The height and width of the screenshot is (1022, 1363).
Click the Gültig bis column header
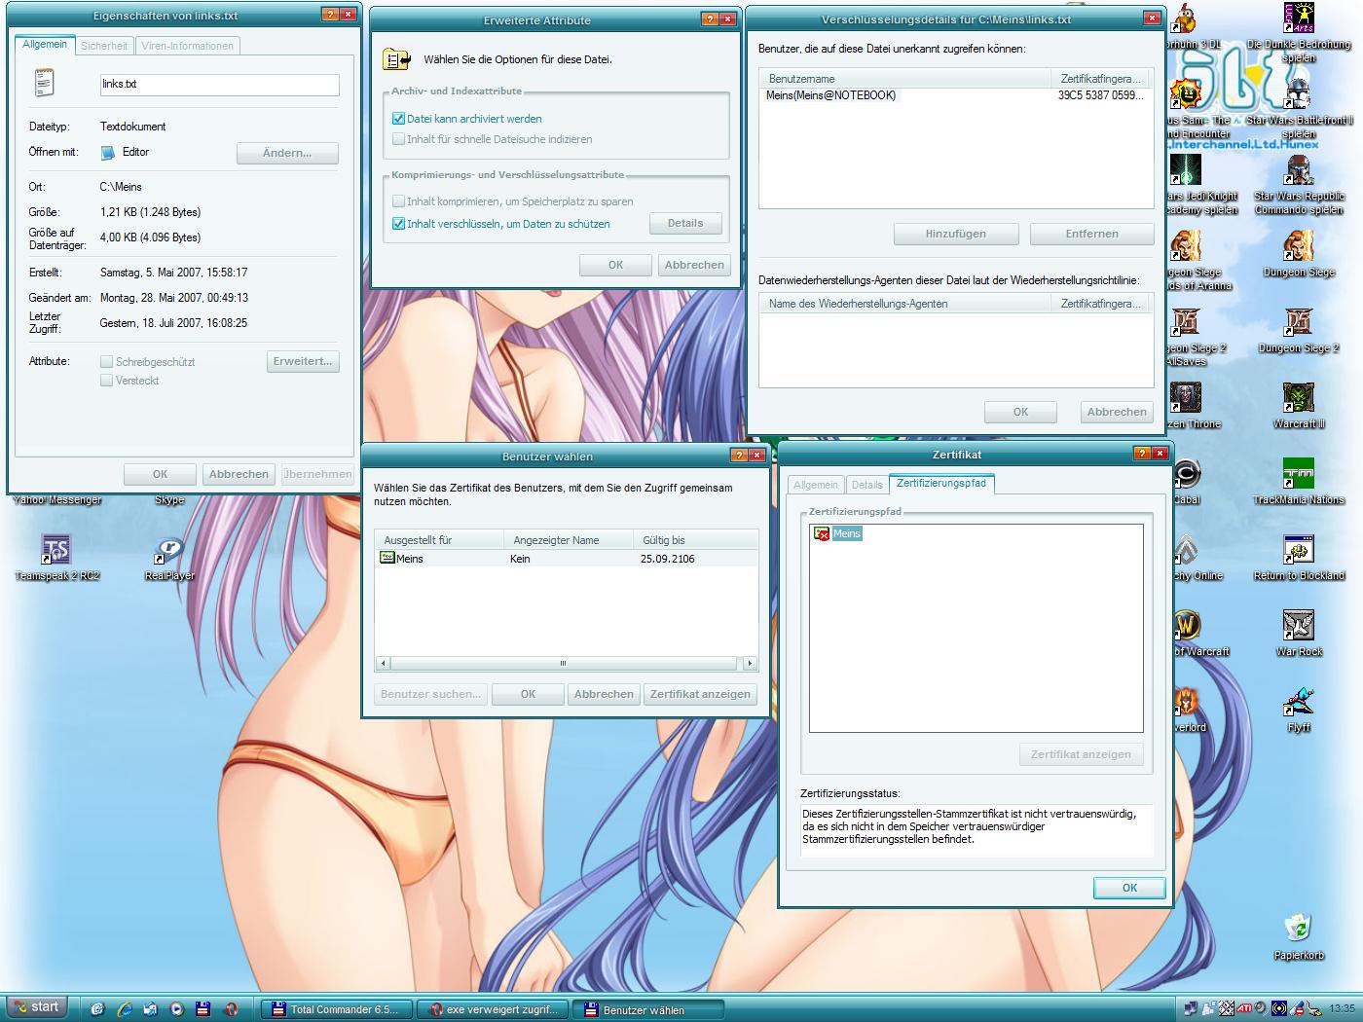click(695, 540)
